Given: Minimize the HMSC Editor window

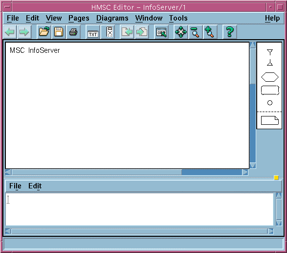Looking at the screenshot, I should [x=270, y=7].
